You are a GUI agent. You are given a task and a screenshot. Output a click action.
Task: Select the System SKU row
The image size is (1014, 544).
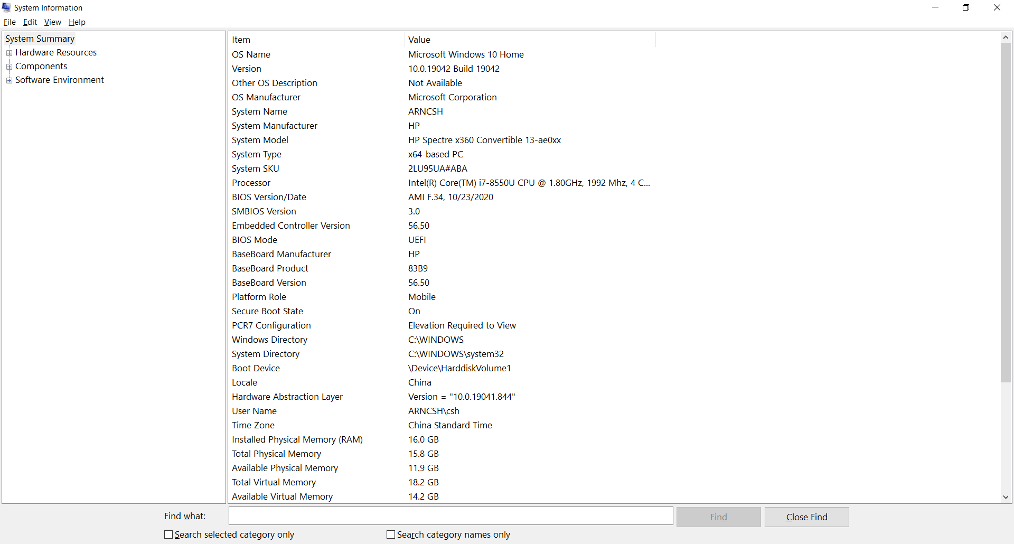pyautogui.click(x=442, y=168)
